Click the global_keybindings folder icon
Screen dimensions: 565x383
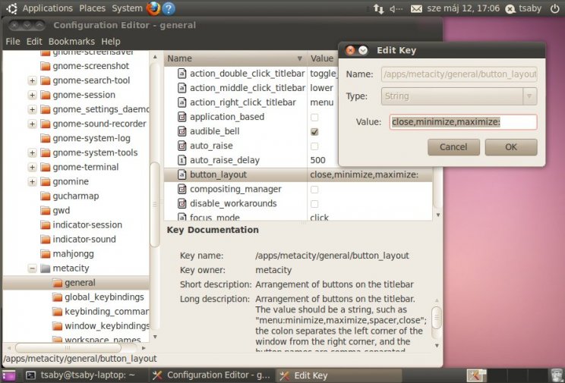[x=57, y=297]
